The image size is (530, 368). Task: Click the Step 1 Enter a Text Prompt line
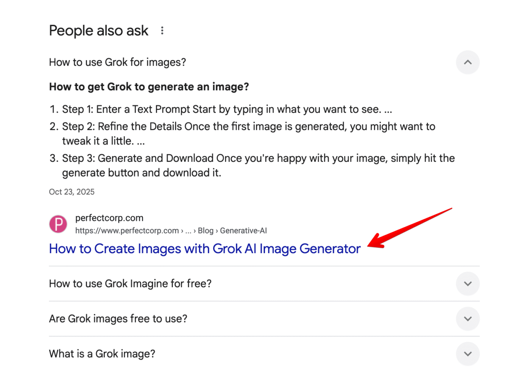click(227, 109)
